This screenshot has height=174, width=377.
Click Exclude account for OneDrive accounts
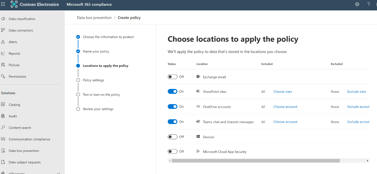358,107
